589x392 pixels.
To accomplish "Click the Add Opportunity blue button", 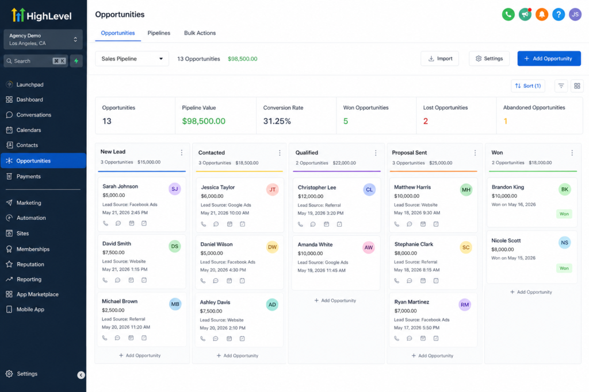I will pos(549,59).
